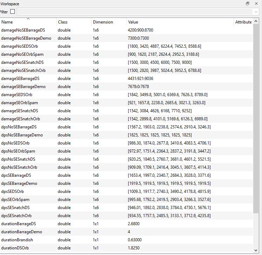Select the dpsNoSEBarrageDemo row
The width and height of the screenshot is (262, 255).
[x=22, y=135]
